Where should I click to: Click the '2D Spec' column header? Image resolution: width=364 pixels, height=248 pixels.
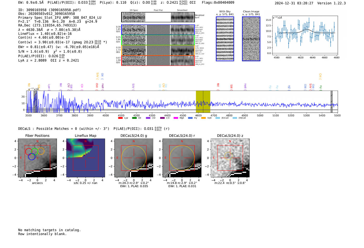click(x=134, y=10)
